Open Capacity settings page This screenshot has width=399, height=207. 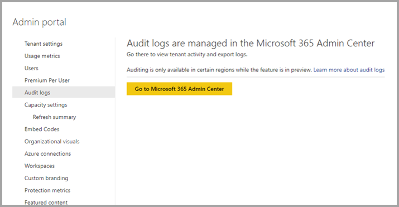46,105
